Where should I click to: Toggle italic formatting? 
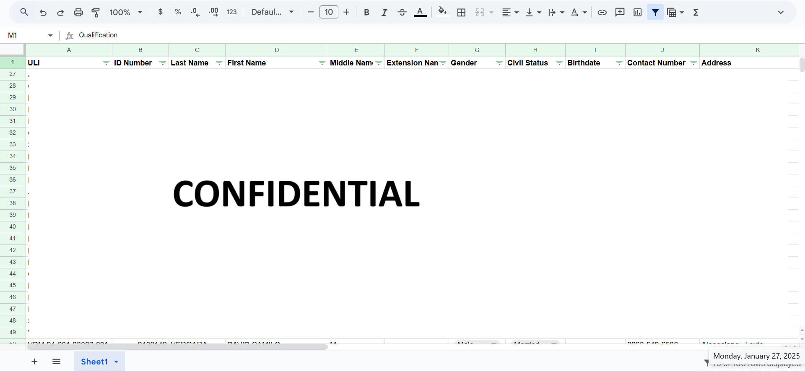[x=384, y=12]
